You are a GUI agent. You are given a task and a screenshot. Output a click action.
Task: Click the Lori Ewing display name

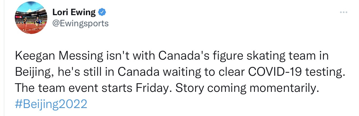[x=74, y=12]
